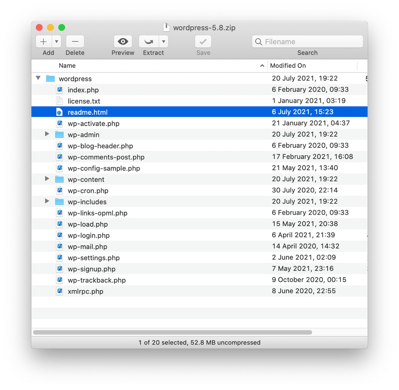Image resolution: width=399 pixels, height=390 pixels.
Task: Select the readme.html file name
Action: [88, 112]
